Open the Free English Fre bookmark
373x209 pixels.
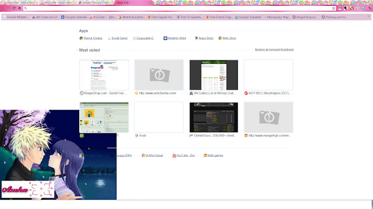click(161, 17)
